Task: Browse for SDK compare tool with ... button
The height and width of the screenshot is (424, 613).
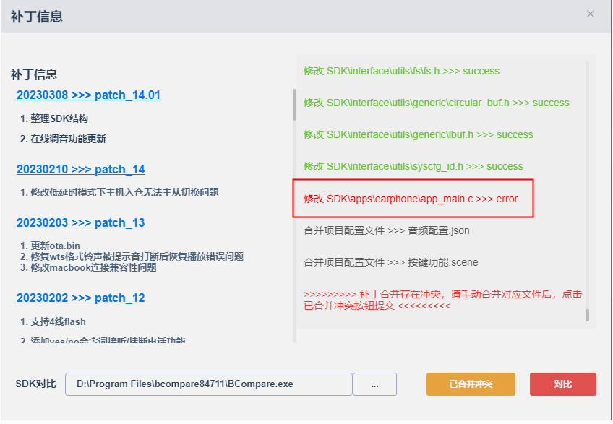Action: (x=374, y=384)
